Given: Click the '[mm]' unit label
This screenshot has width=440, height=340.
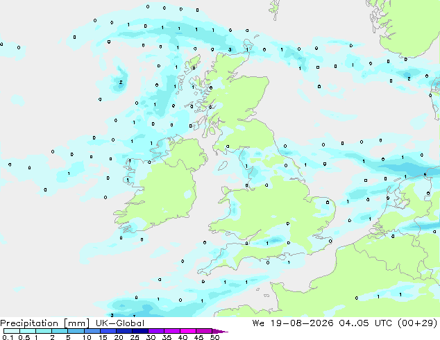Looking at the screenshot, I should pyautogui.click(x=77, y=323).
